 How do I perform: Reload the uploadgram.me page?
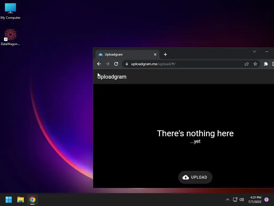pos(116,64)
